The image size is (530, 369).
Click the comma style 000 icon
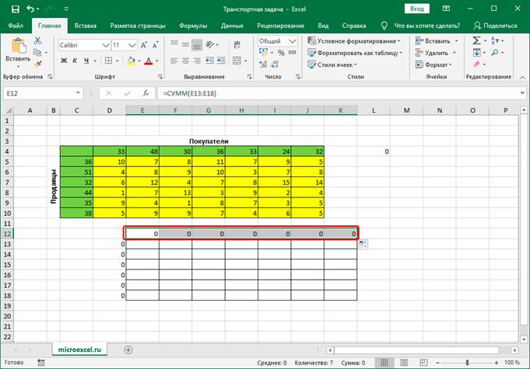coord(293,53)
